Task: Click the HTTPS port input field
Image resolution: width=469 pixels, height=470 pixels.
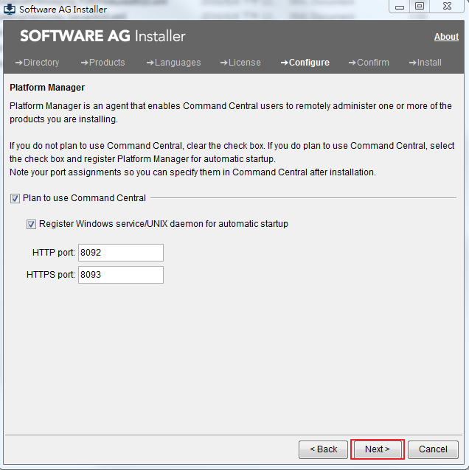Action: pos(121,275)
